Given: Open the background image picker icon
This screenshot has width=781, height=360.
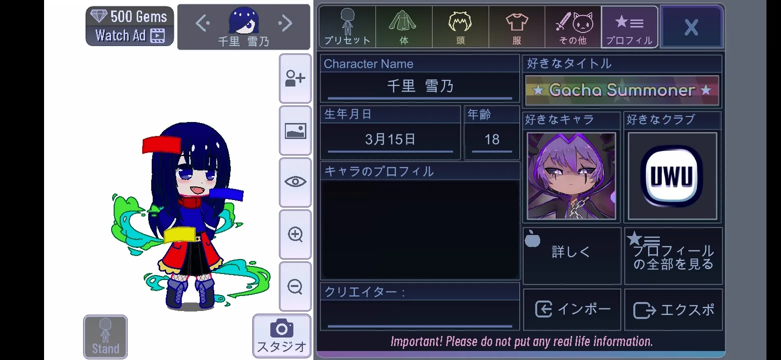Looking at the screenshot, I should 295,131.
